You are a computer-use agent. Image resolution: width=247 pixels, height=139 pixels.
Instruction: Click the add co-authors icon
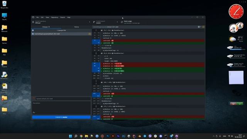34,112
